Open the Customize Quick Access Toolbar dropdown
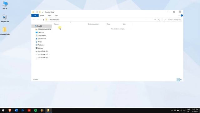This screenshot has width=200, height=113. (x=42, y=12)
